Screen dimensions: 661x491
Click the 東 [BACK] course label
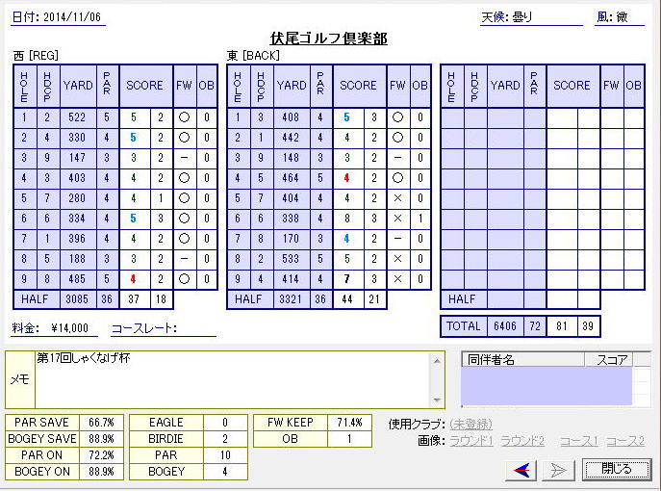pyautogui.click(x=253, y=55)
